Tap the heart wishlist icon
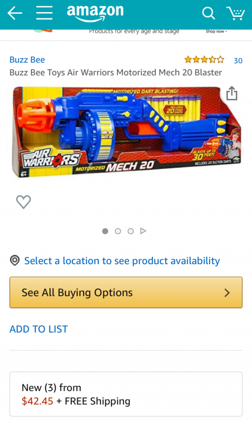 pos(24,202)
